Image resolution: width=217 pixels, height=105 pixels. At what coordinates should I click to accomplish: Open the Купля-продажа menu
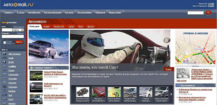pos(53,13)
